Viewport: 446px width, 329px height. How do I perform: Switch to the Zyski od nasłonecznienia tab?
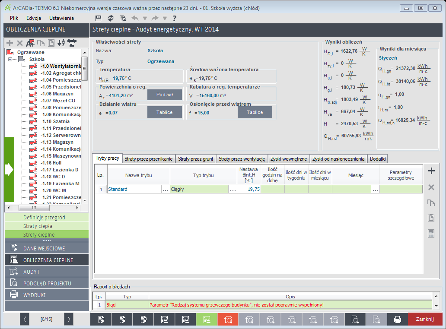[338, 159]
